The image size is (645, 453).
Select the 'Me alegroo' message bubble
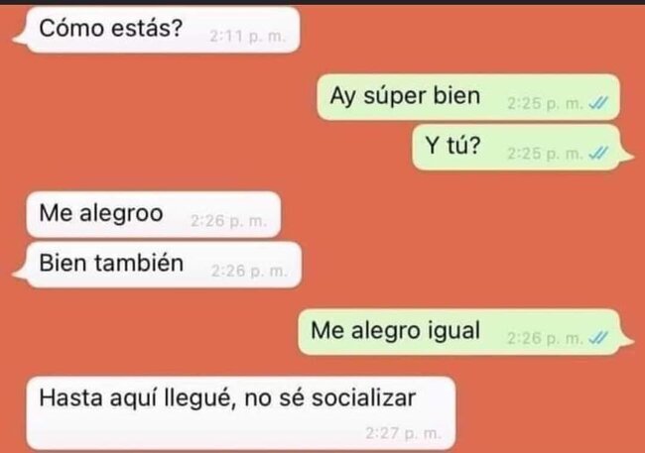[154, 214]
